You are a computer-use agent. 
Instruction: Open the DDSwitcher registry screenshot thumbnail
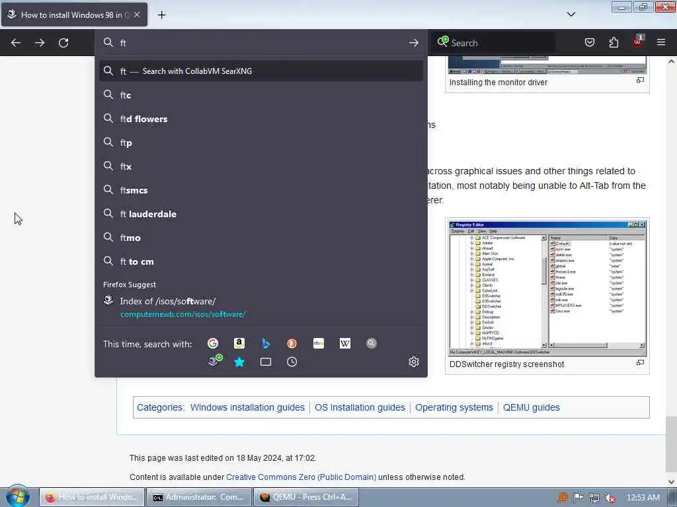click(x=547, y=288)
